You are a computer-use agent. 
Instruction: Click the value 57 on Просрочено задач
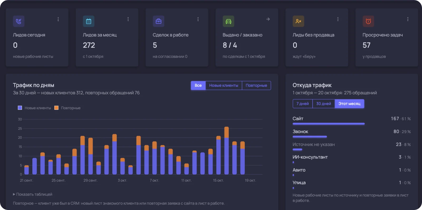[366, 45]
